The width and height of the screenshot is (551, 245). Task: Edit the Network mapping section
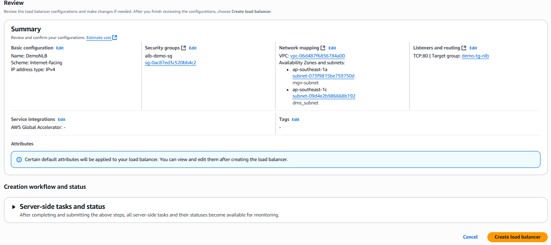[x=332, y=48]
